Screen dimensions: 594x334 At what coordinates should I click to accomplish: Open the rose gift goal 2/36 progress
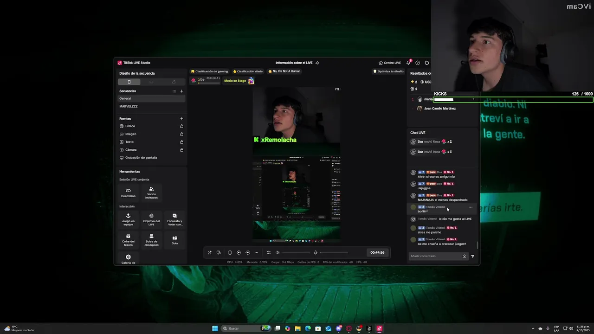click(x=205, y=81)
